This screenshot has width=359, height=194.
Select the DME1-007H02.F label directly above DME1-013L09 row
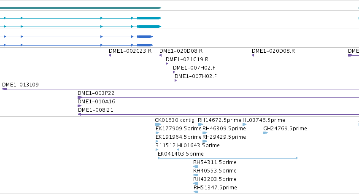pos(195,76)
